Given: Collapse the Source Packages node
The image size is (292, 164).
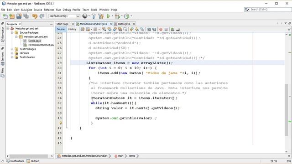Looking at the screenshot, I should click(x=12, y=32).
